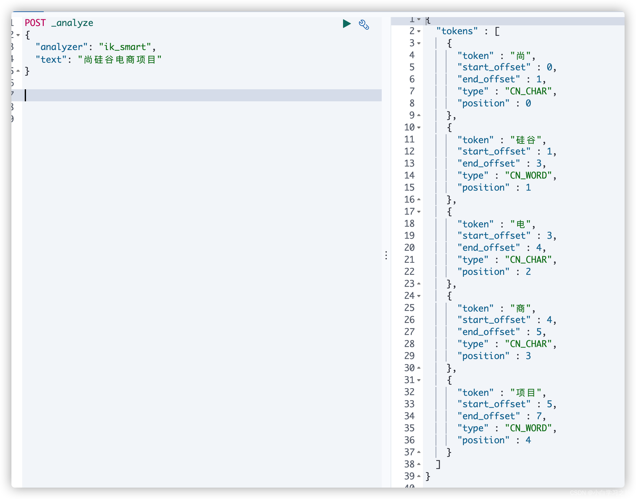Viewport: 636px width, 499px height.
Task: Click the closing fold arrow on response line 16
Action: click(x=419, y=200)
